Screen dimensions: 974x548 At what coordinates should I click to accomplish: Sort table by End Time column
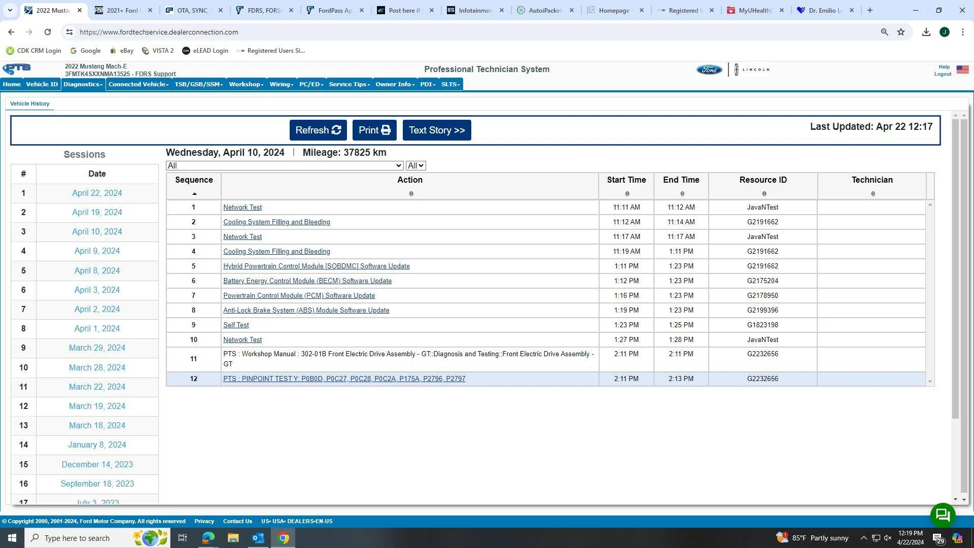[682, 194]
